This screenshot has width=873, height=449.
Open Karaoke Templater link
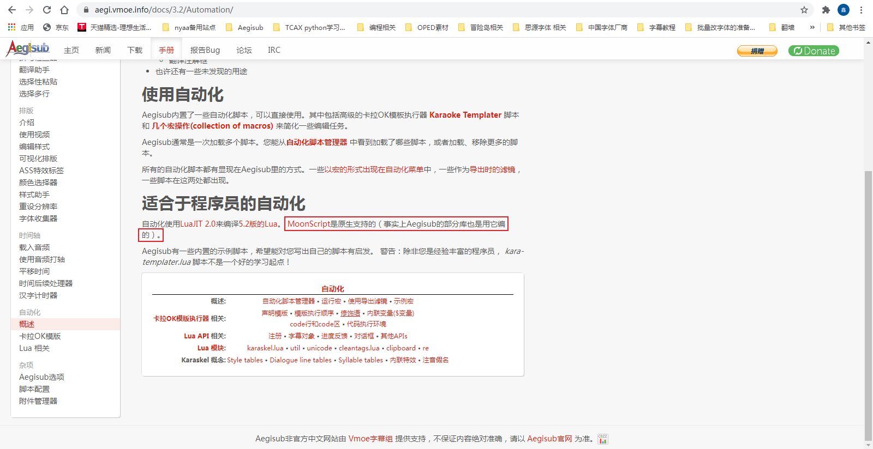[x=465, y=115]
